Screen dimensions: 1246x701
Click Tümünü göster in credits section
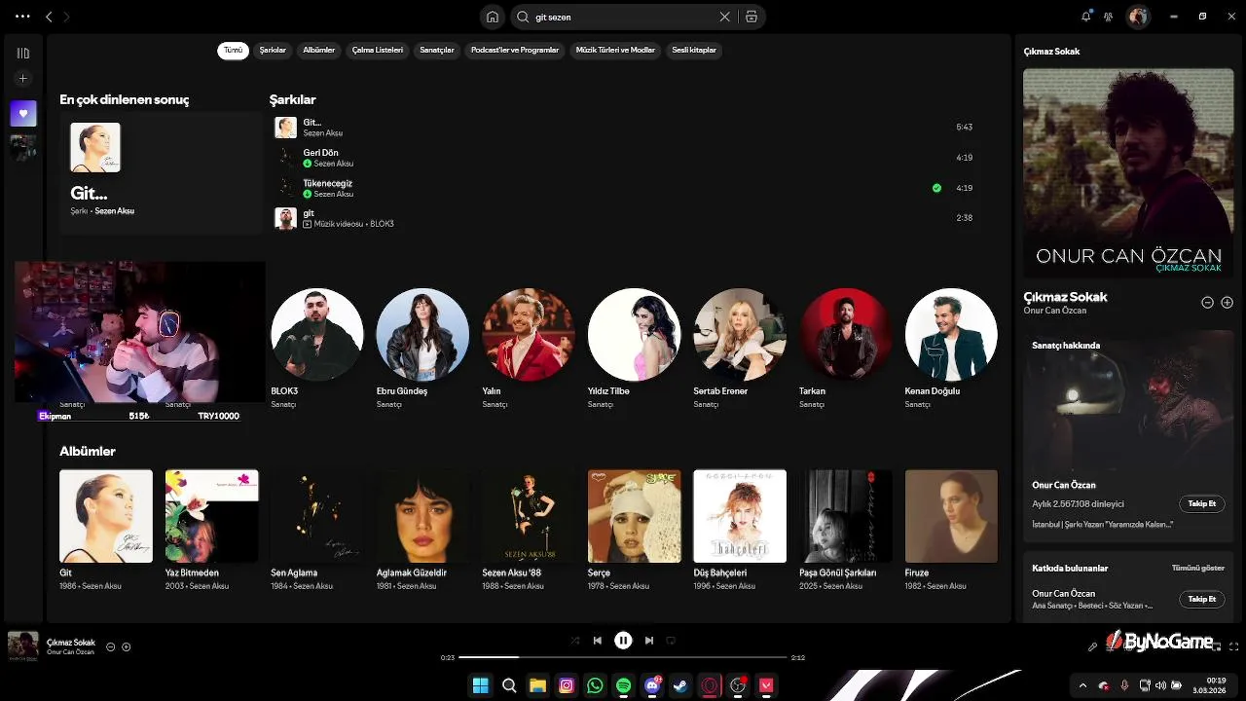click(x=1198, y=568)
